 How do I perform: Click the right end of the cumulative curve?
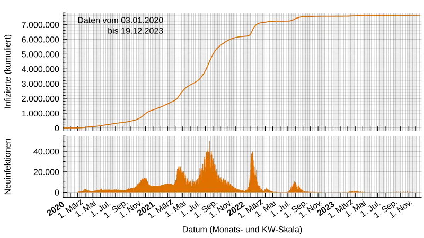[x=420, y=15]
